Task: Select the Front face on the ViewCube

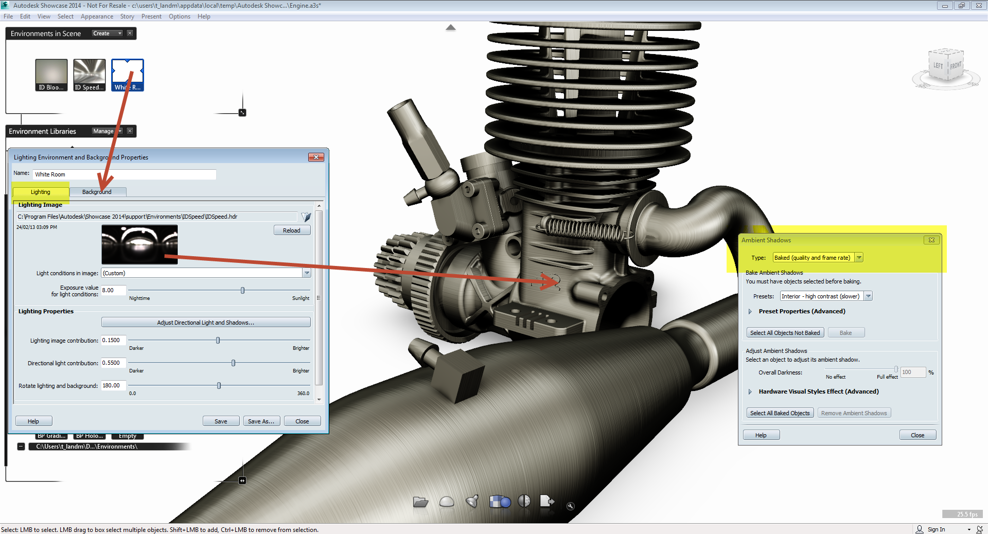Action: tap(956, 66)
